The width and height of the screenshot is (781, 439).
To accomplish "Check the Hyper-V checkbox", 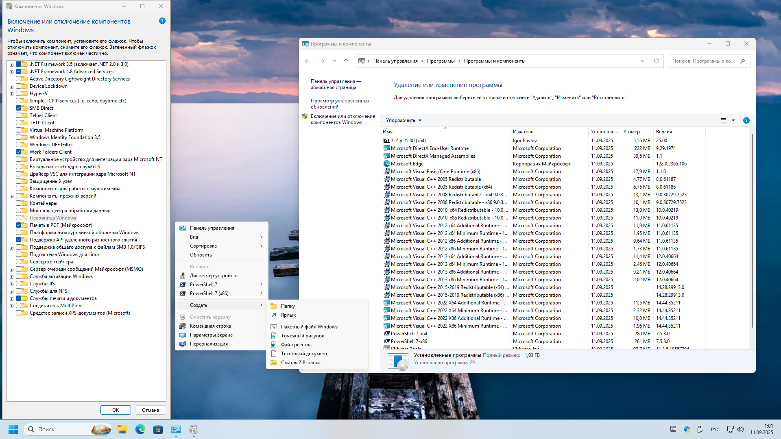I will (x=19, y=93).
